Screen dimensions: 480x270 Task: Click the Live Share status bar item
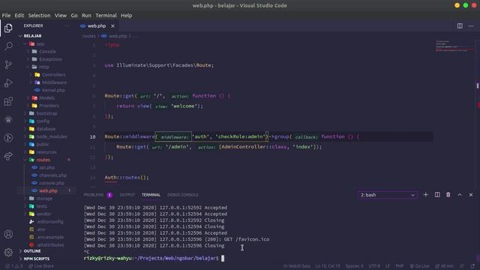click(41, 266)
